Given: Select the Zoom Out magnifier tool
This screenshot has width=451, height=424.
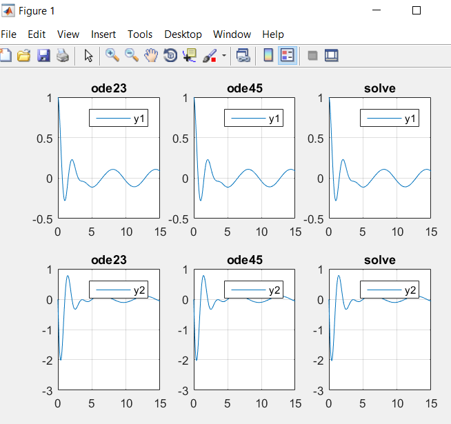Looking at the screenshot, I should 132,55.
